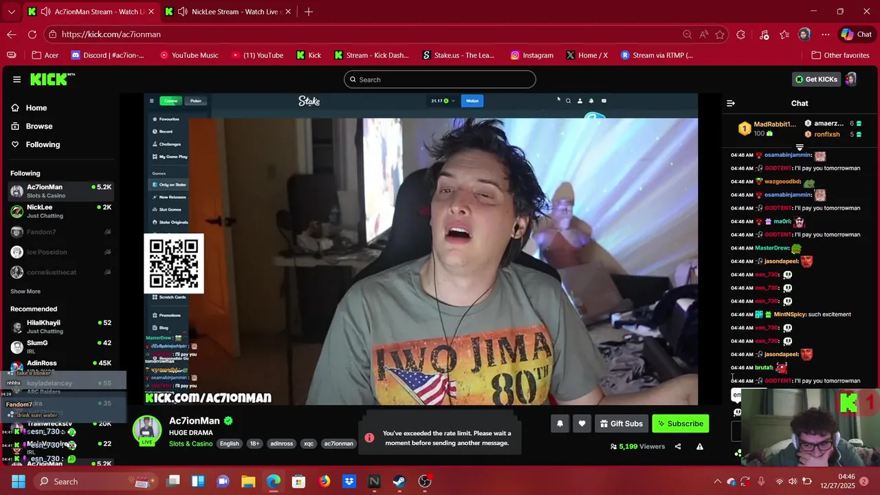Click the adinross stream tag
The height and width of the screenshot is (495, 880).
coord(282,443)
